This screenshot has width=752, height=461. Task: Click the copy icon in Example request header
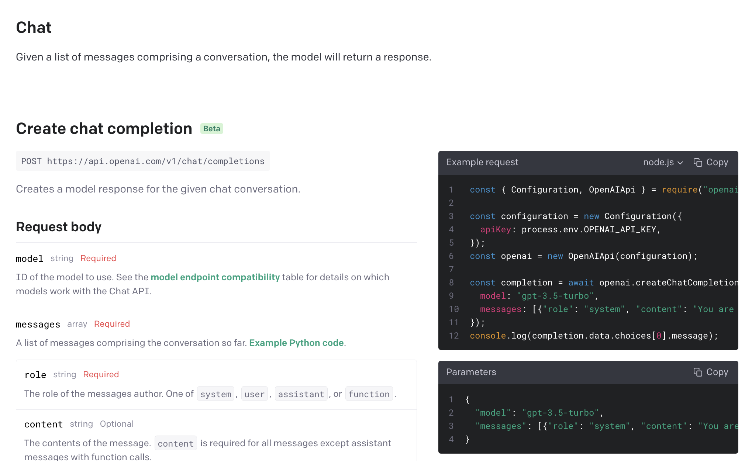tap(697, 162)
